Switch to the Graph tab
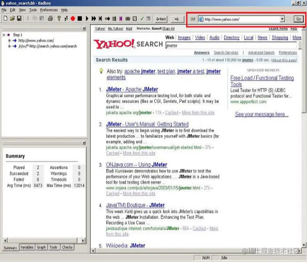This screenshot has height=262, width=307. click(41, 247)
